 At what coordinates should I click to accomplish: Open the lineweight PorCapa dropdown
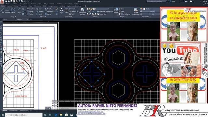pos(151,11)
